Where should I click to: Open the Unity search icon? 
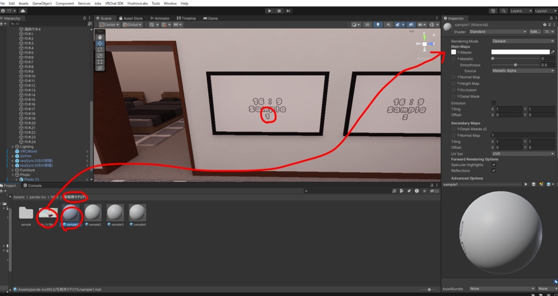point(504,11)
